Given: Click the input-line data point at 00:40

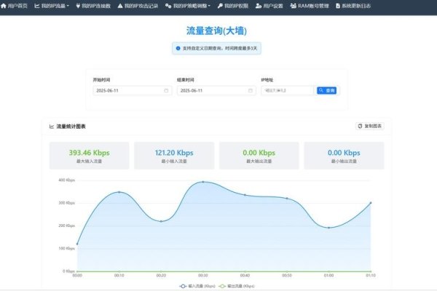Looking at the screenshot, I should 245,195.
